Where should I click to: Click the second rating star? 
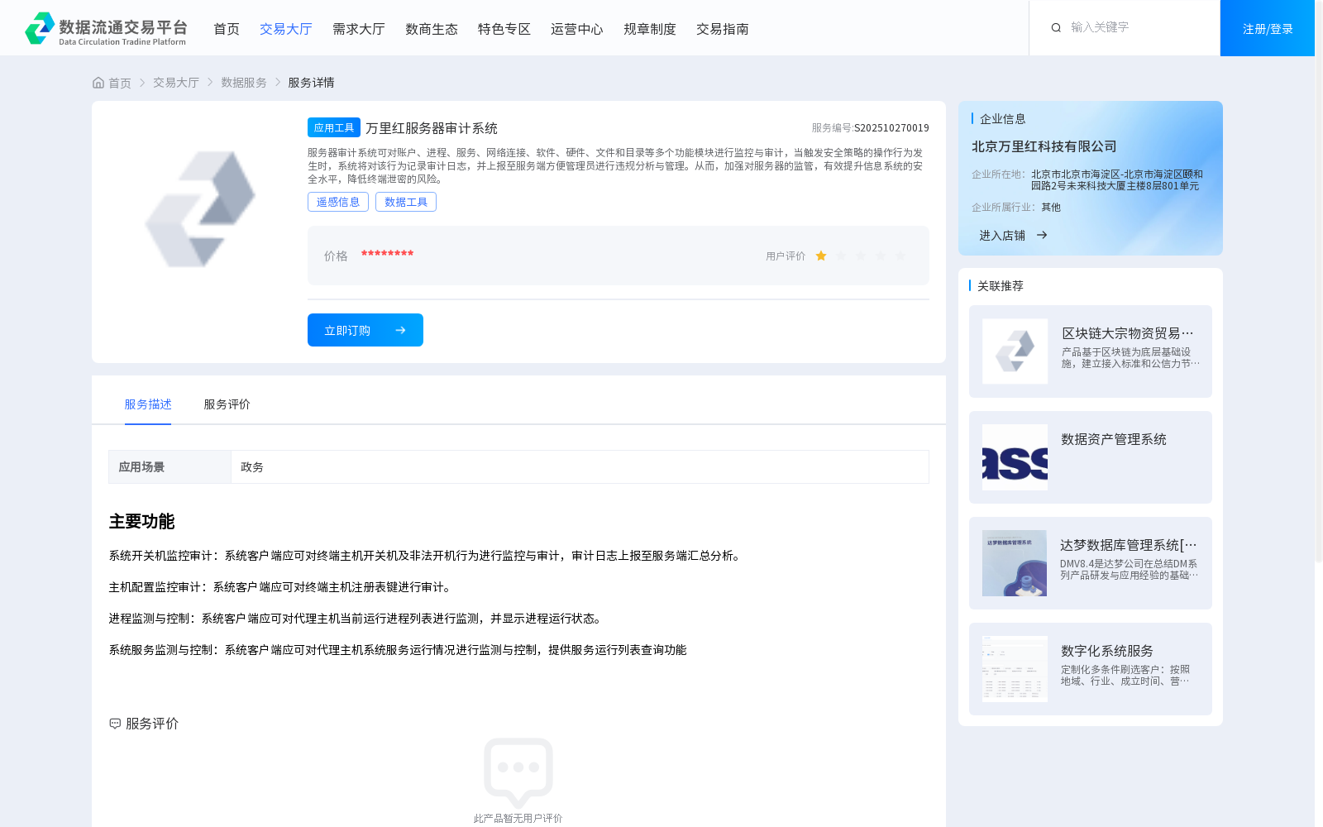pos(841,256)
